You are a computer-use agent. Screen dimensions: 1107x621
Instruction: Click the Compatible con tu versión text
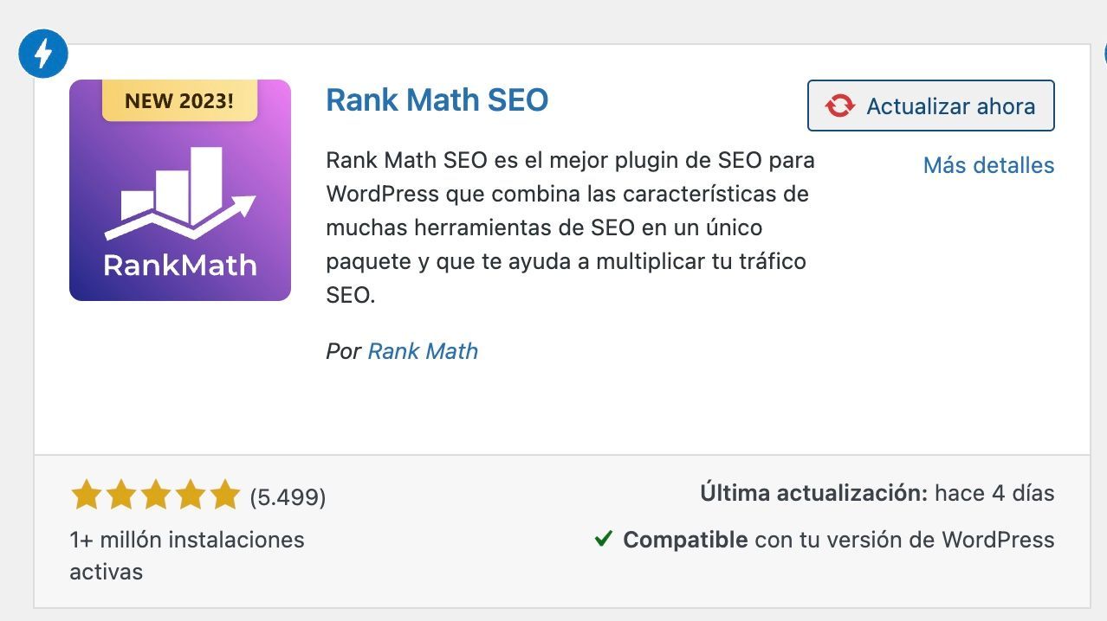(x=838, y=540)
